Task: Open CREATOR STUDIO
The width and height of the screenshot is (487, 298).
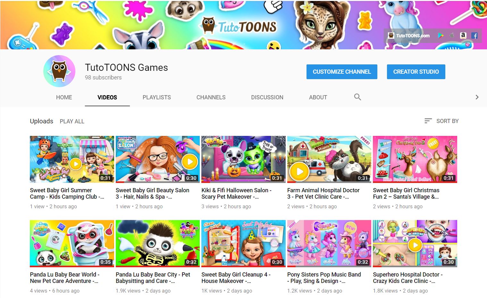Action: 416,72
